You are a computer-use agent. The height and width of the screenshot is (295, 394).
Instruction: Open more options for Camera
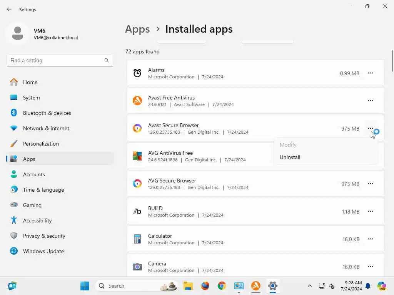pos(371,267)
